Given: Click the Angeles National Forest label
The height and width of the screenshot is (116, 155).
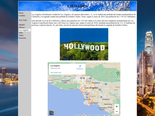Looking at the screenshot, I should click(102, 74).
